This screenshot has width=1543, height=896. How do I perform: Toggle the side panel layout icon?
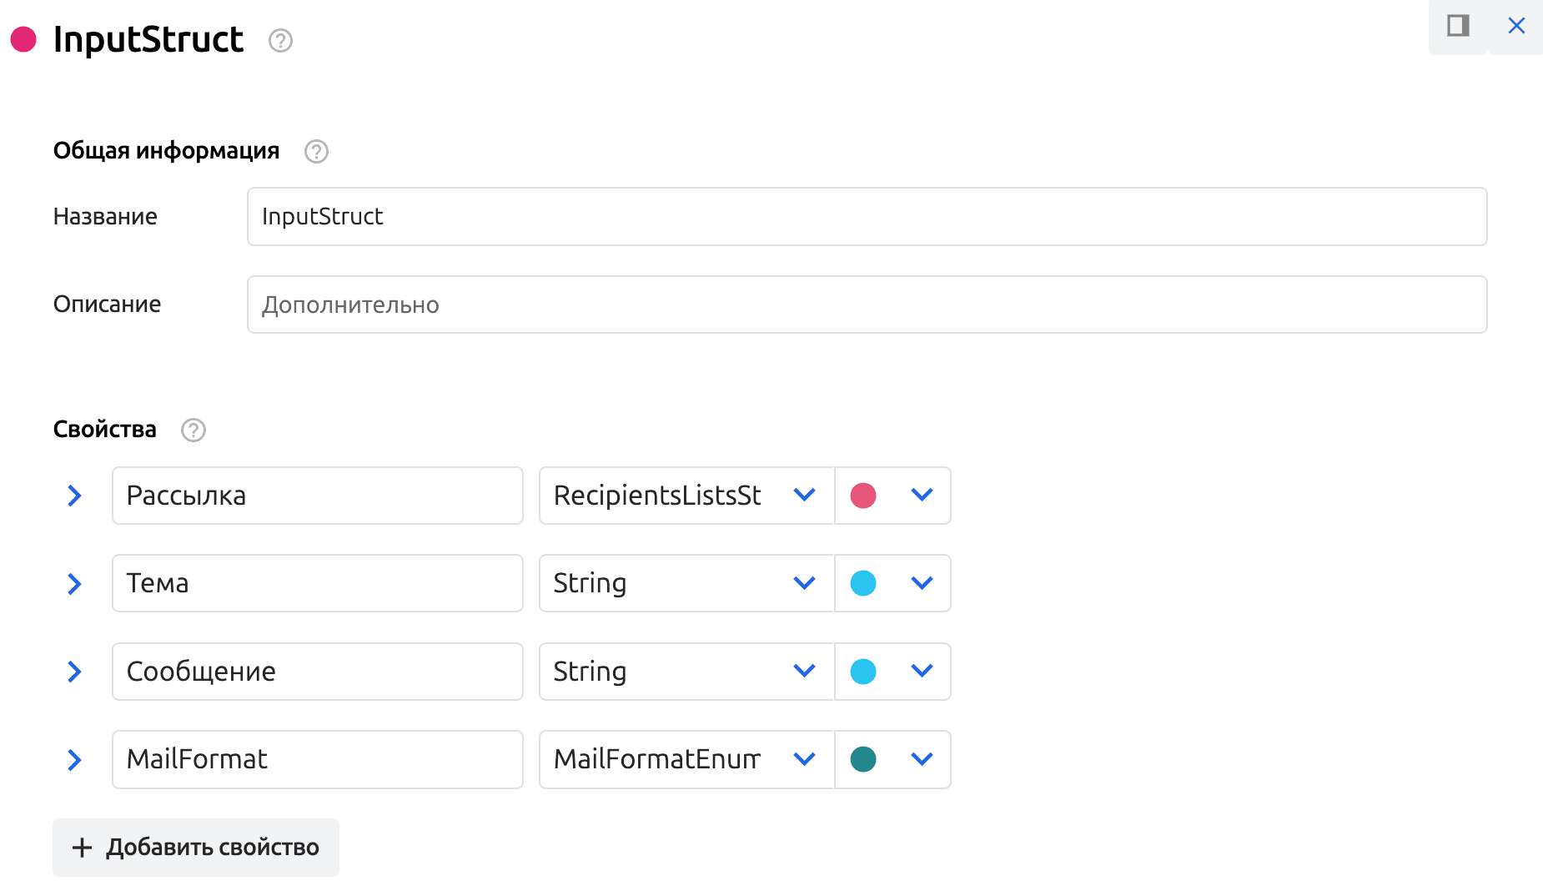1457,26
